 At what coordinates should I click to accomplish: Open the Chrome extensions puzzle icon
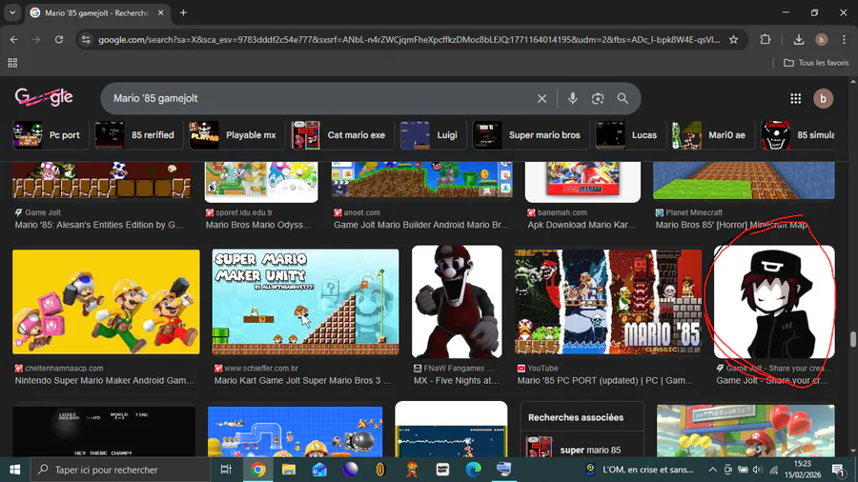766,39
